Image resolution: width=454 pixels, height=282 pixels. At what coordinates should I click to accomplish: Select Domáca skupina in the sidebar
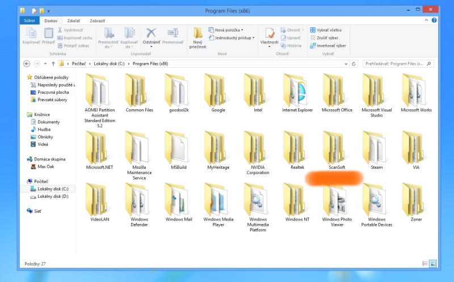tap(46, 159)
